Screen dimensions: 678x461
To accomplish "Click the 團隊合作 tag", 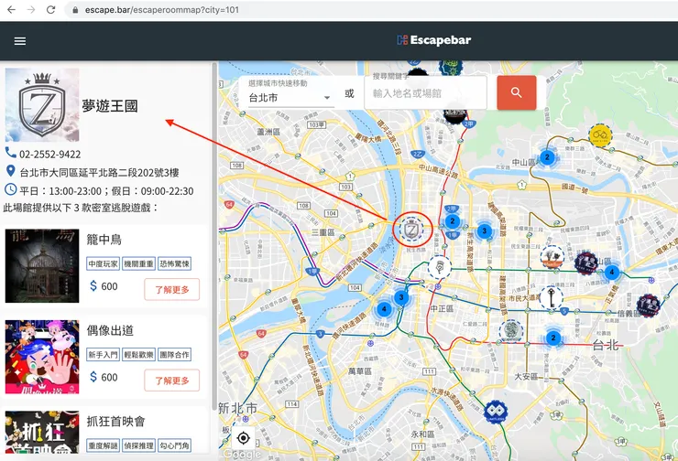I will 174,355.
